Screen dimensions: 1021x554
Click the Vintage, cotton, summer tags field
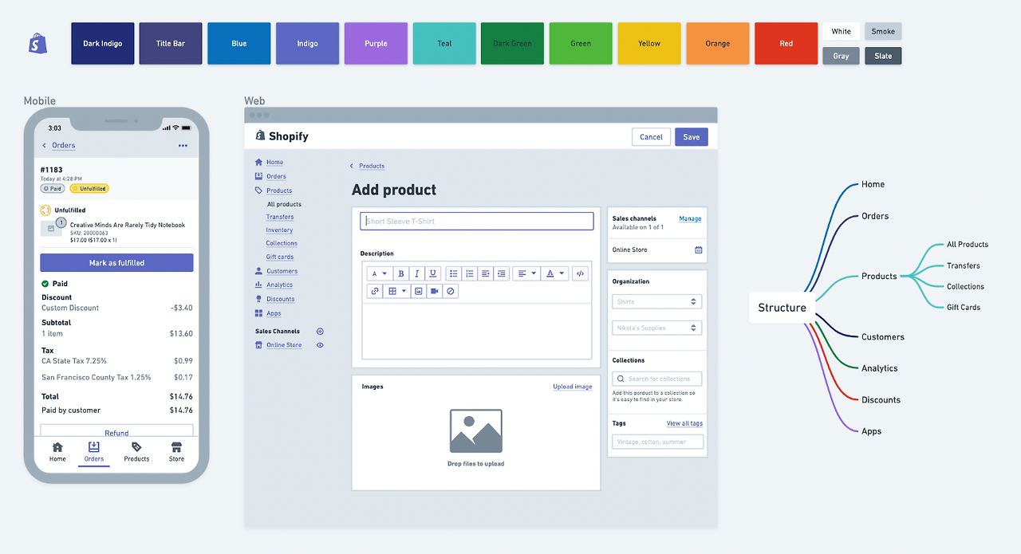click(x=658, y=442)
